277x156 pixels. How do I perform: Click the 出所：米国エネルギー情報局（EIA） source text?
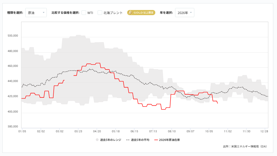click(x=245, y=146)
